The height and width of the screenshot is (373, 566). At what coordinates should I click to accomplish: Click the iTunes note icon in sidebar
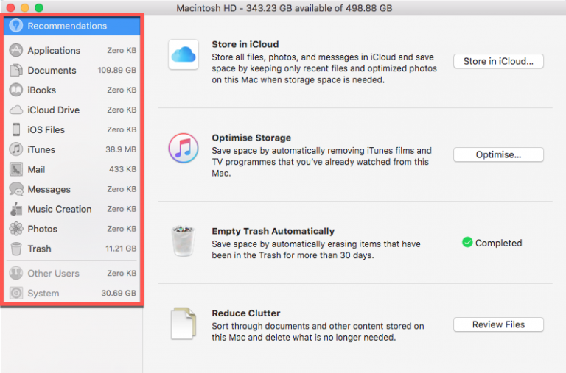tap(16, 149)
